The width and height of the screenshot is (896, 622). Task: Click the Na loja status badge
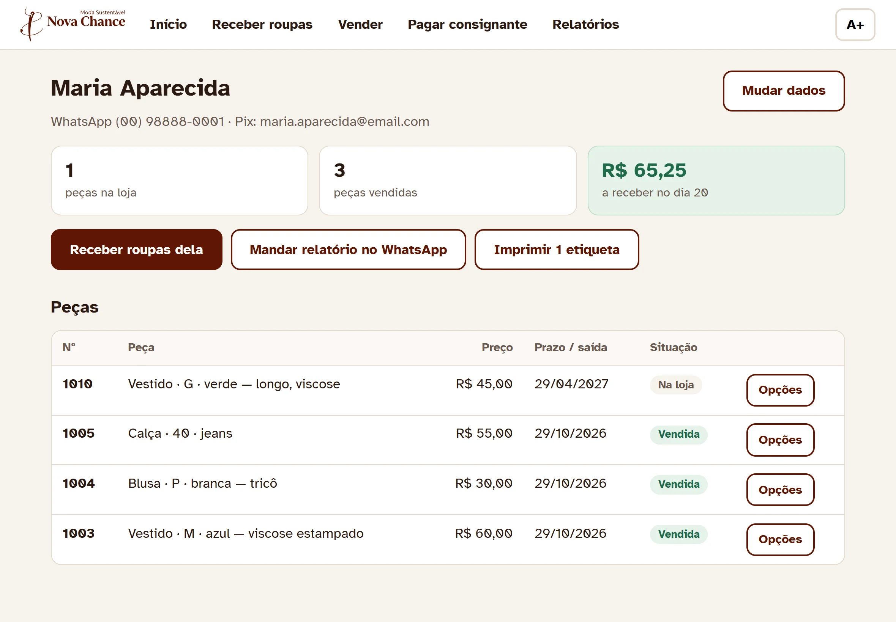676,385
